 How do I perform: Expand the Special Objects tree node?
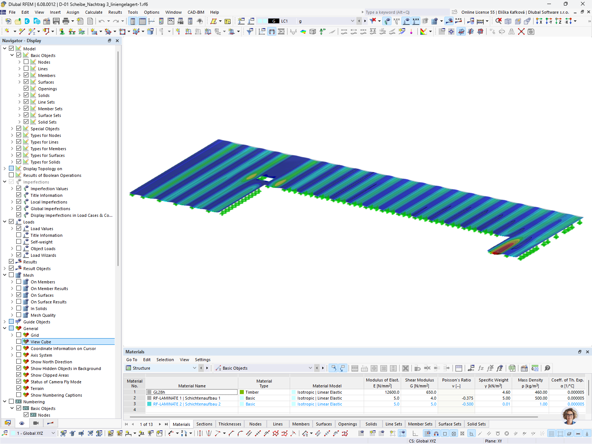click(x=12, y=128)
